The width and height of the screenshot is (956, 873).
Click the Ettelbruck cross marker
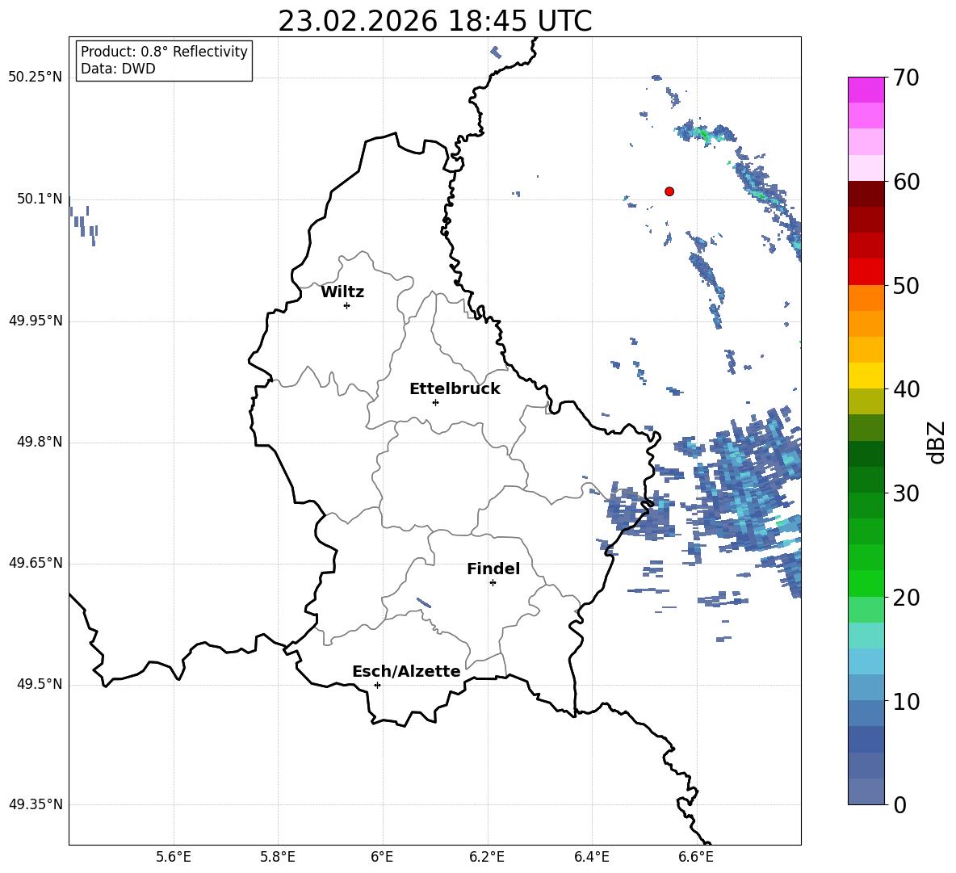[435, 402]
